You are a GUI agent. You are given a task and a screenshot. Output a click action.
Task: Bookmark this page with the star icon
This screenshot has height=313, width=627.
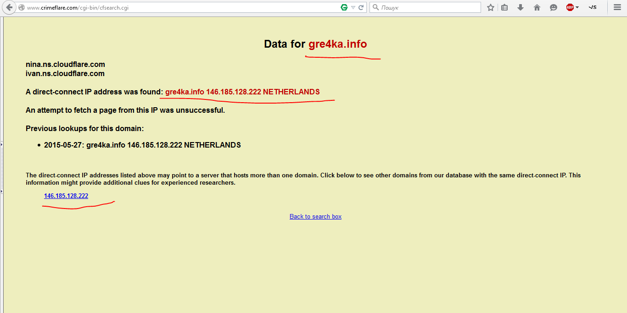491,7
